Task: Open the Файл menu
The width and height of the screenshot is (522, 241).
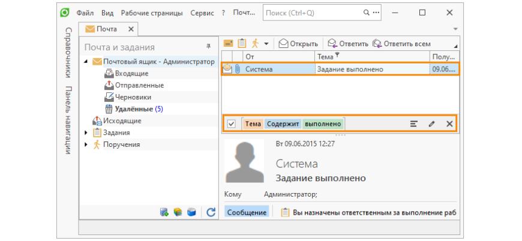Action: pos(85,13)
